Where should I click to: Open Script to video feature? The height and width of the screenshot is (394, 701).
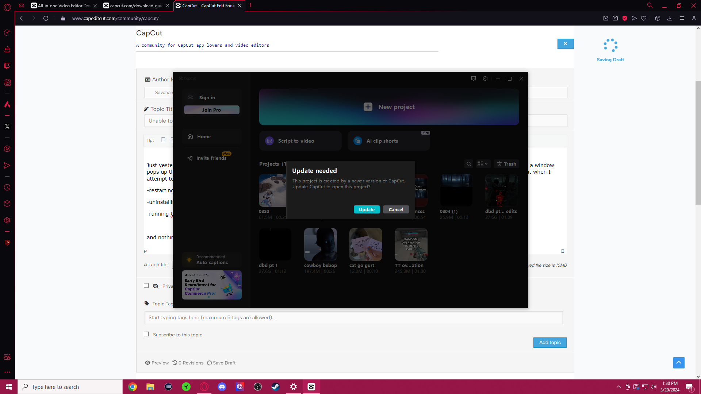click(x=300, y=141)
